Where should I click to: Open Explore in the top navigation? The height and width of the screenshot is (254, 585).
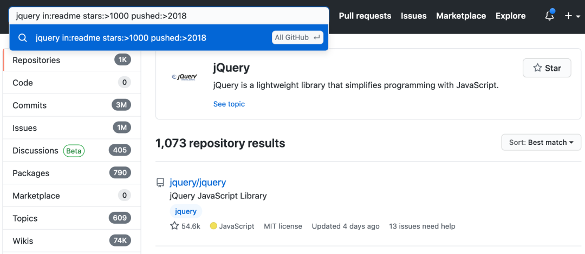[x=510, y=16]
